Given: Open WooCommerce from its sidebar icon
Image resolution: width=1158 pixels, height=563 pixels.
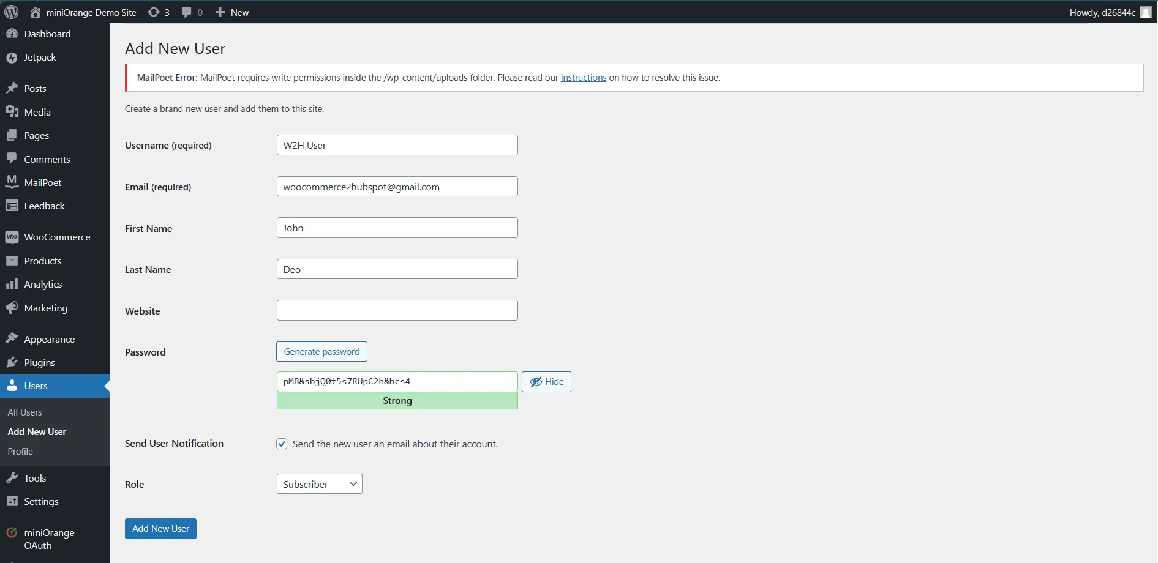Looking at the screenshot, I should pos(12,236).
